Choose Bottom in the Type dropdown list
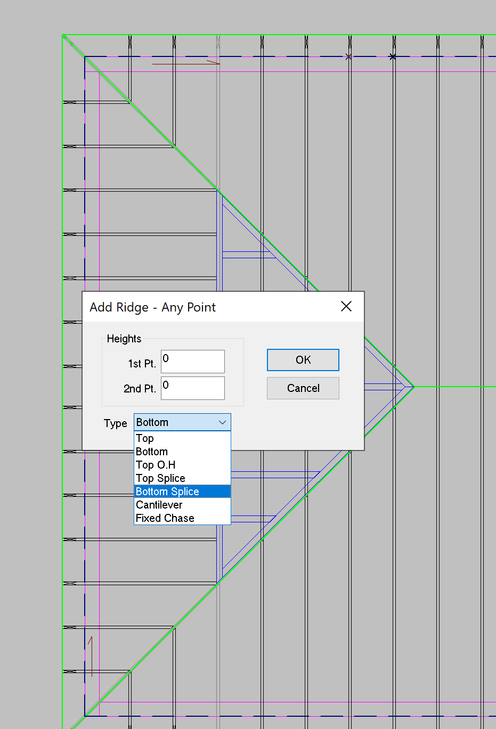This screenshot has width=496, height=729. [152, 452]
